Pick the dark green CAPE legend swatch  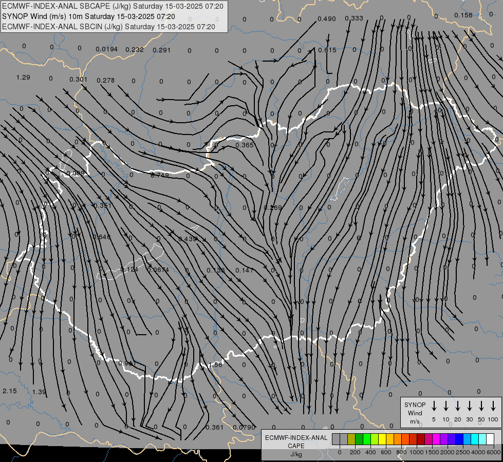(x=359, y=439)
